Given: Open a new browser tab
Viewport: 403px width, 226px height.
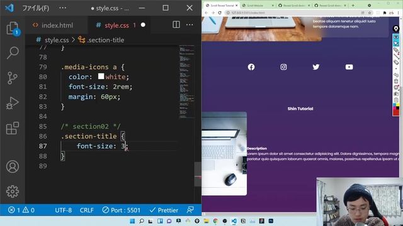Looking at the screenshot, I should 353,6.
